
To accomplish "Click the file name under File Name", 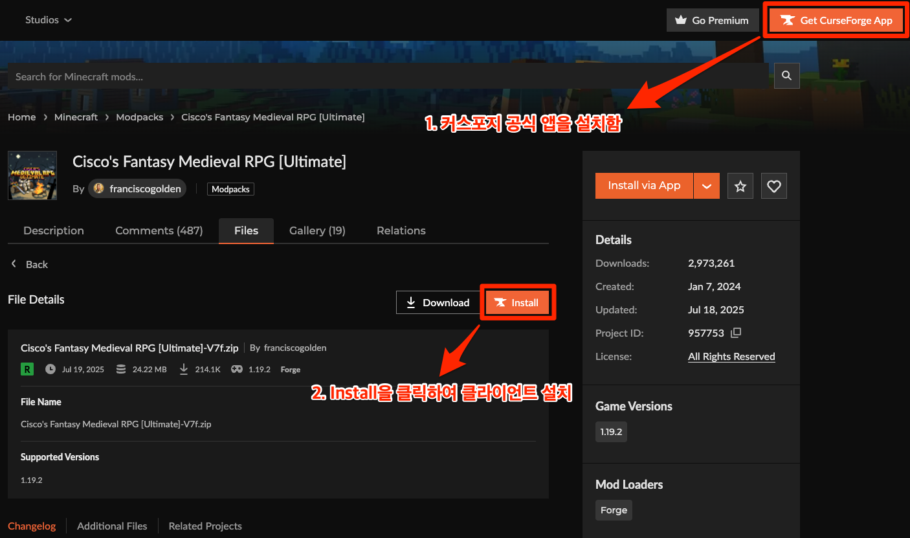I will (x=116, y=425).
